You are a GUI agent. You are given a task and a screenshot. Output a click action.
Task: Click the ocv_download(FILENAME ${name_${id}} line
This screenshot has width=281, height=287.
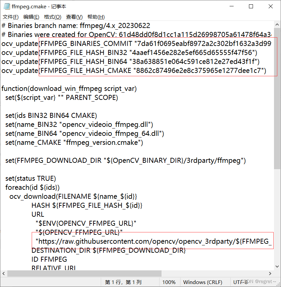point(73,196)
